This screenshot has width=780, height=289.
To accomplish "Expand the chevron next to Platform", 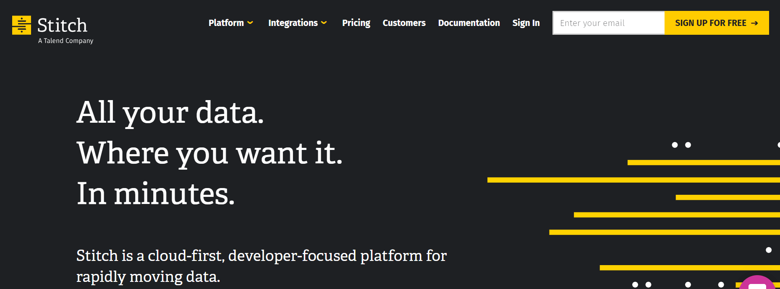I will 250,23.
